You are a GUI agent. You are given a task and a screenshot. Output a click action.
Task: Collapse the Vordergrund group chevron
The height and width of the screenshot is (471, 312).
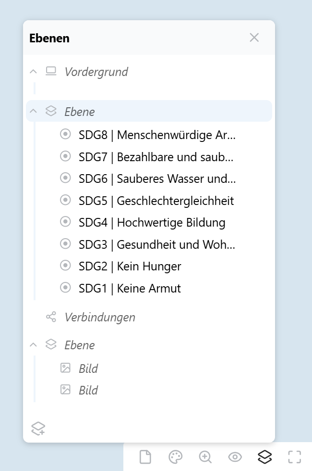coord(33,72)
